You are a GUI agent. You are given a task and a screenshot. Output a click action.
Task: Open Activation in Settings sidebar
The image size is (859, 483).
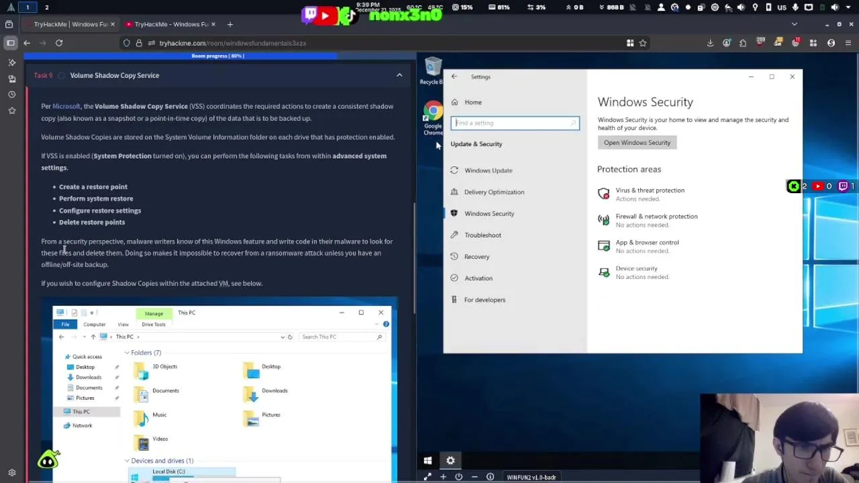point(478,278)
